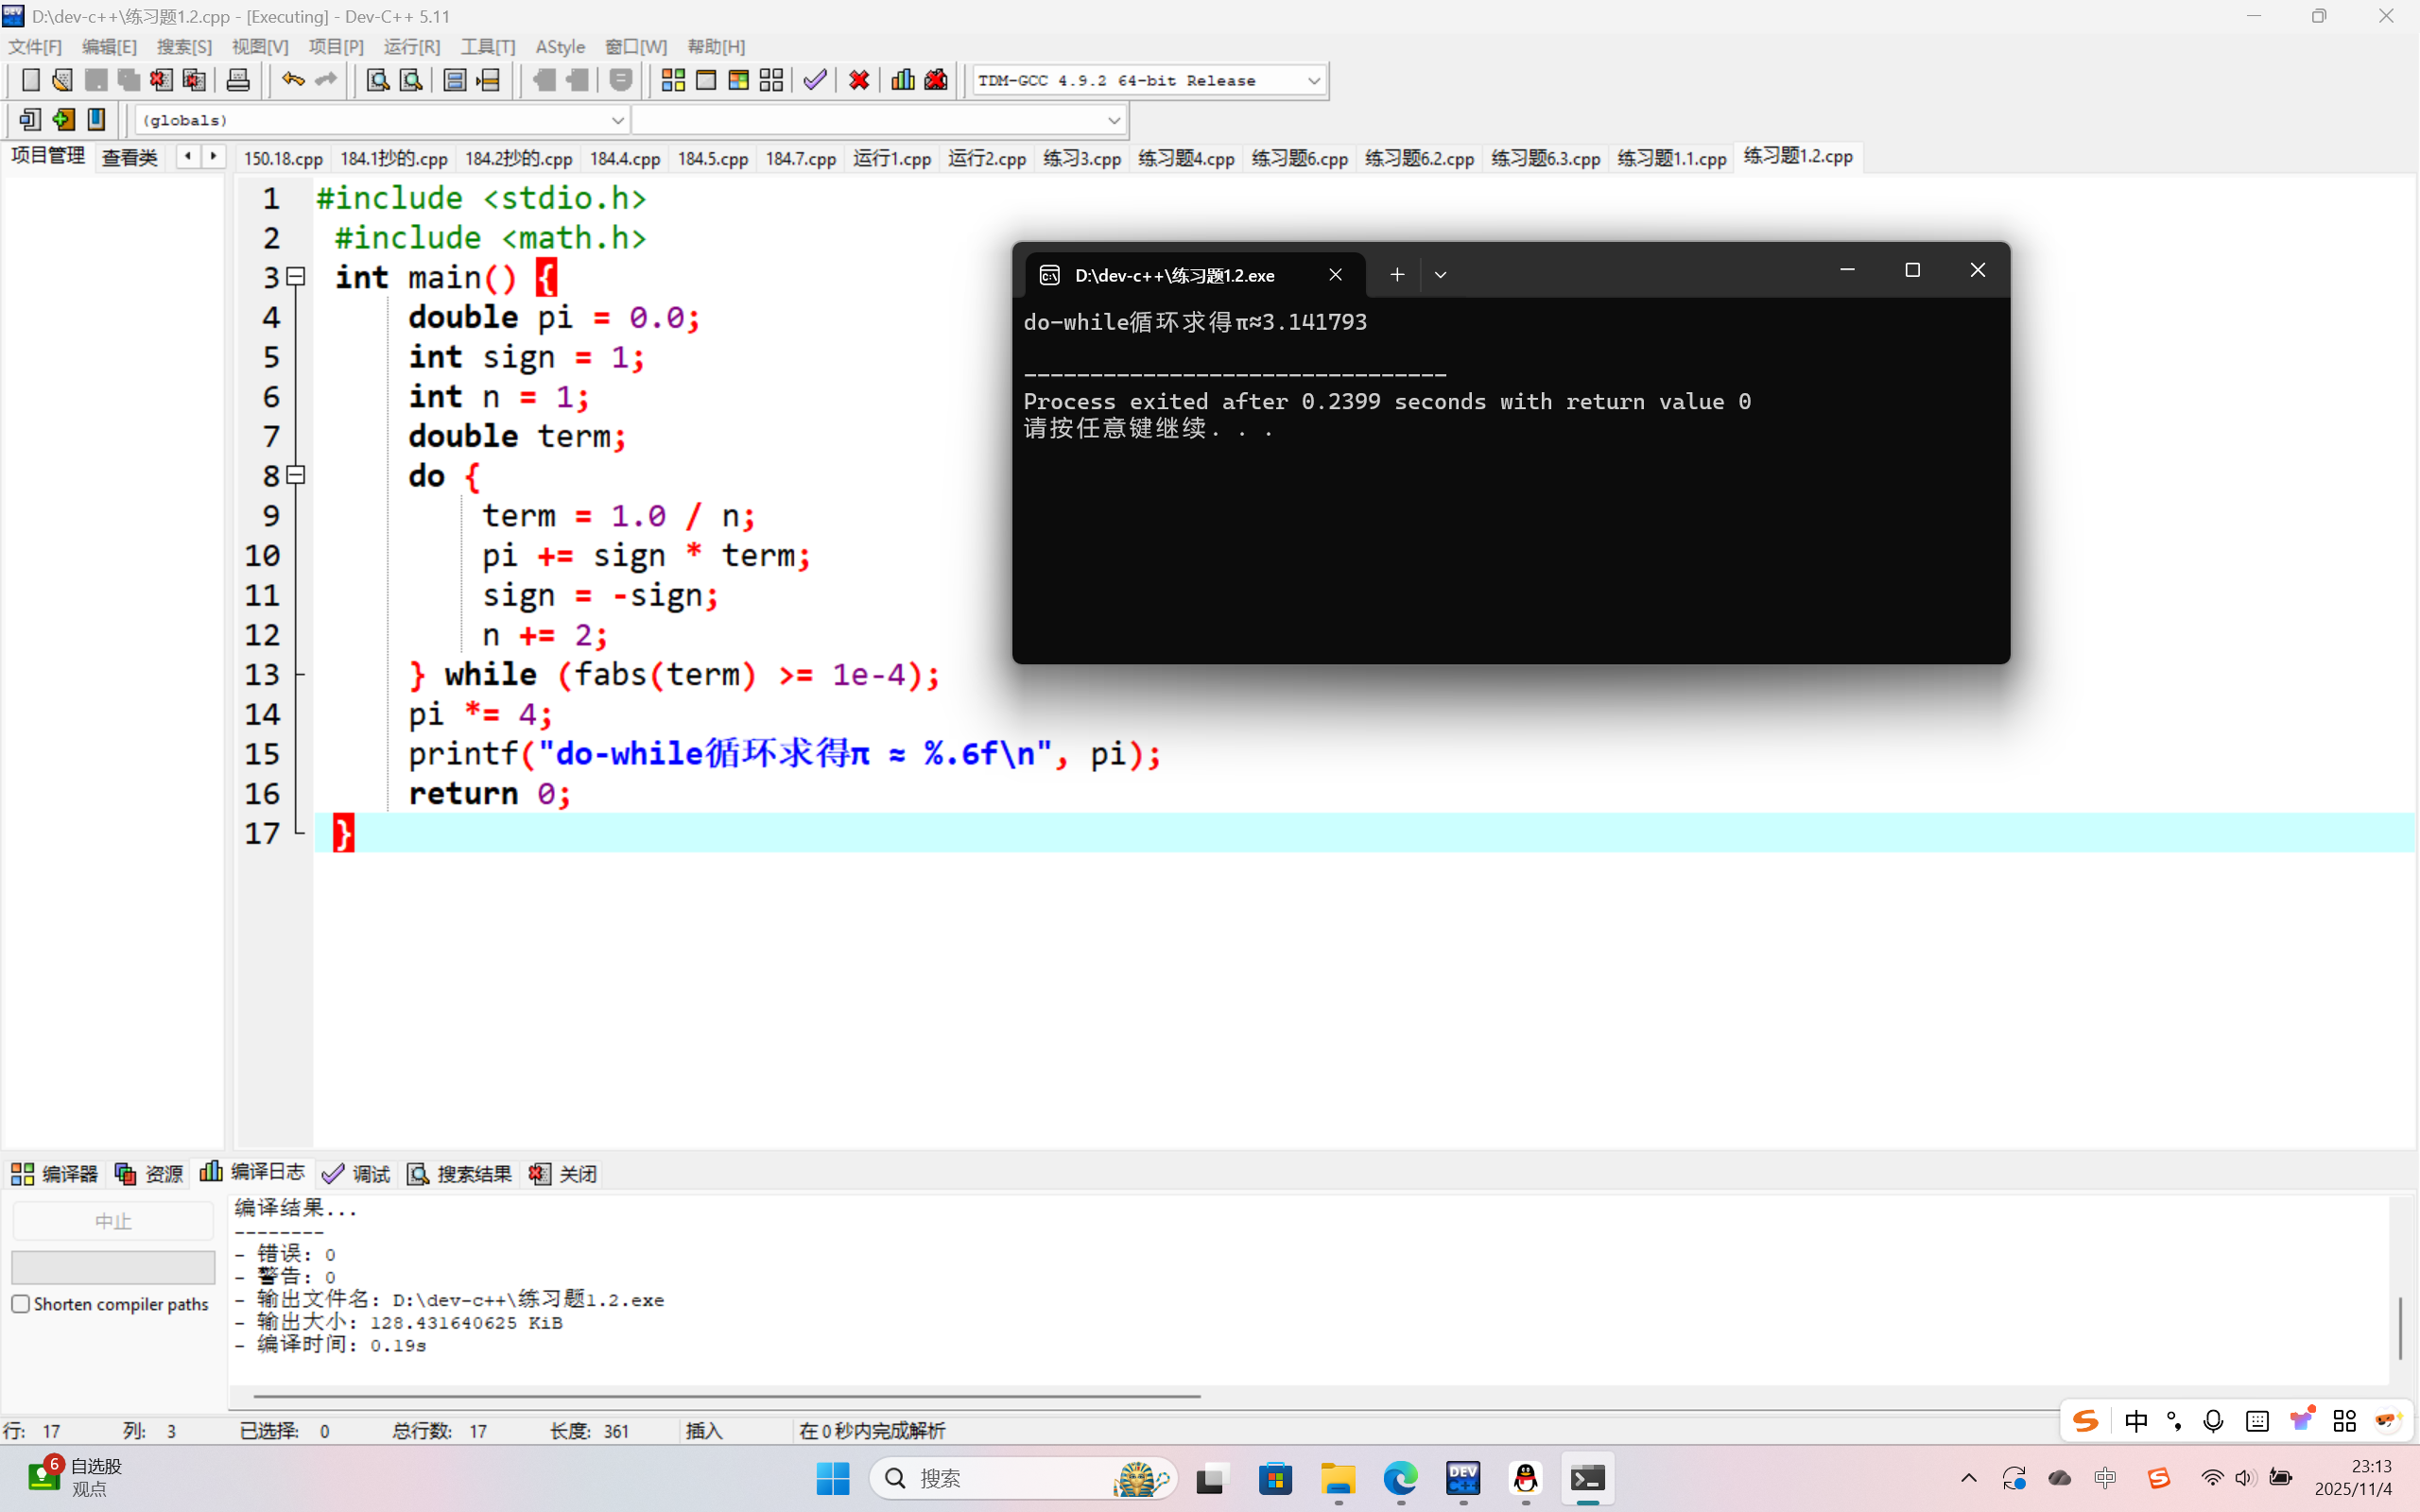The height and width of the screenshot is (1512, 2420).
Task: Click the Print toolbar icon
Action: [x=237, y=80]
